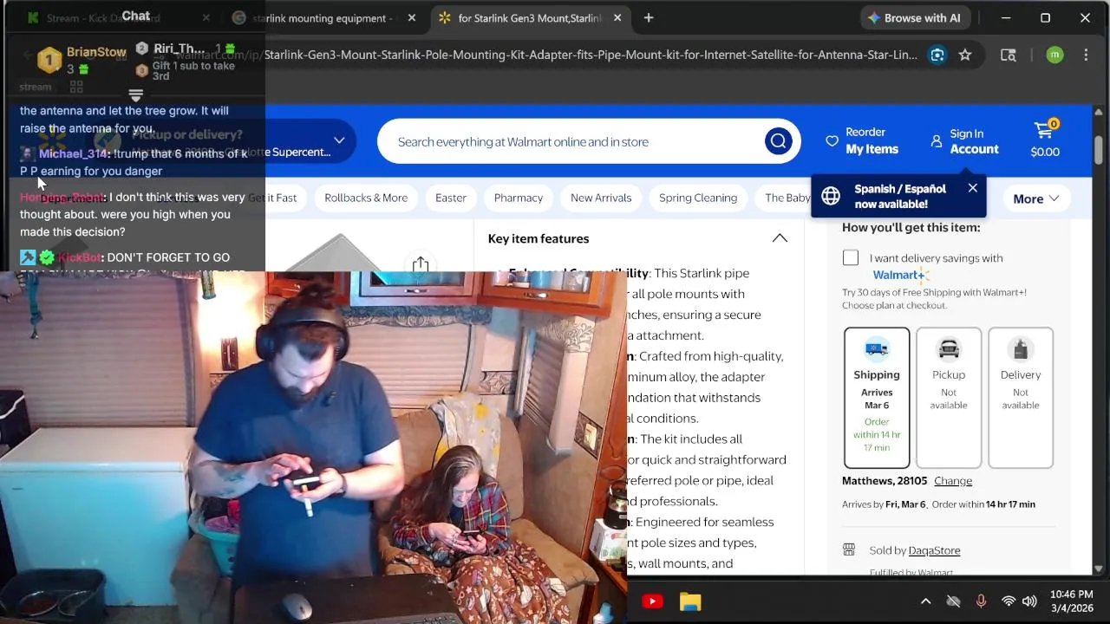This screenshot has width=1110, height=624.
Task: Dismiss the Spanish / Español popup
Action: click(x=973, y=188)
